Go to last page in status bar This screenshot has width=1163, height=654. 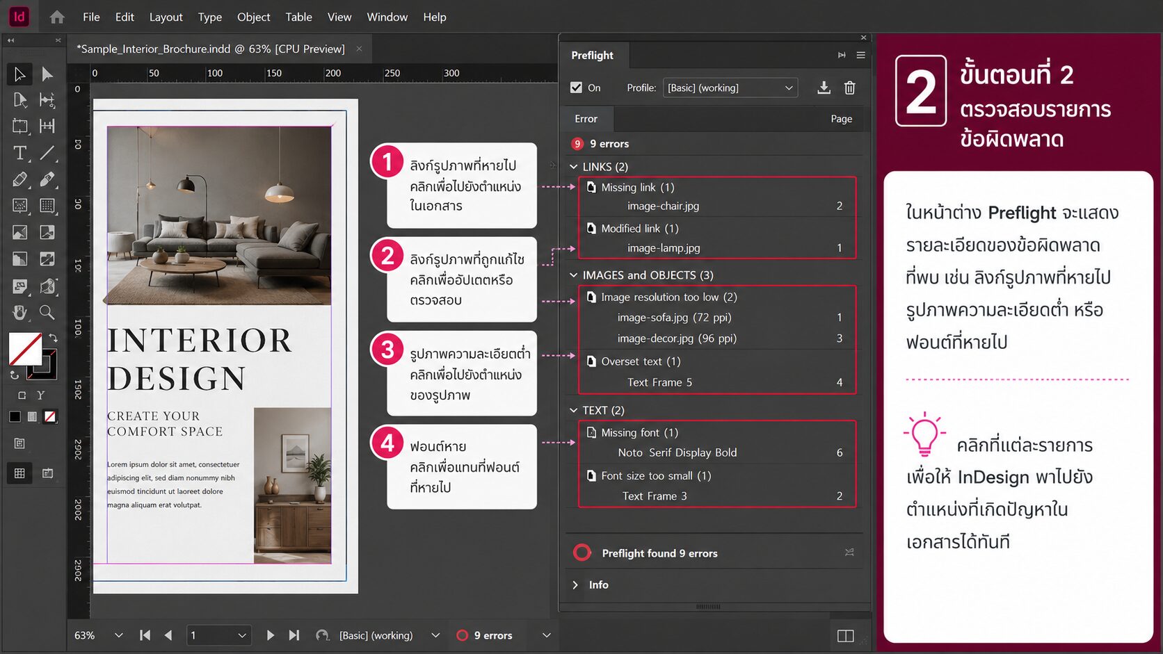click(x=294, y=635)
